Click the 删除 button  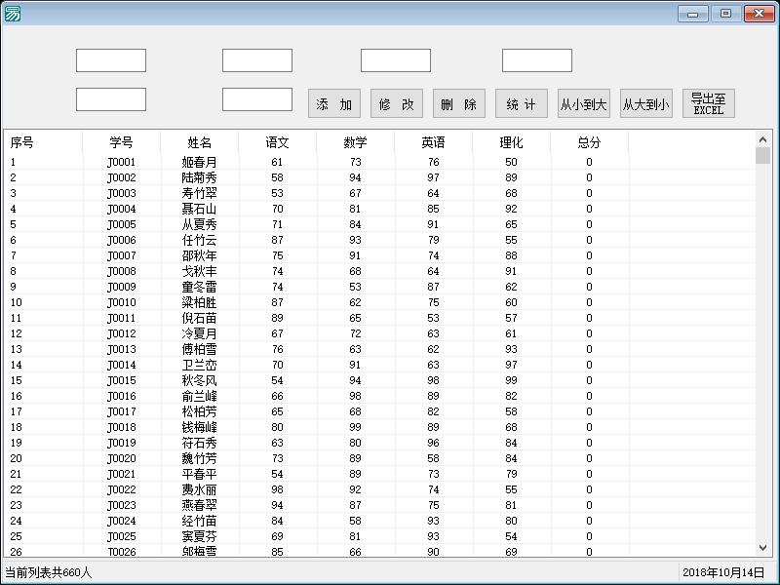tap(458, 103)
